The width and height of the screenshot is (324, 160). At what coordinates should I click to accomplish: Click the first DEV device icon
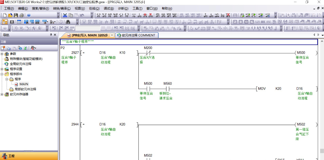coord(26,22)
